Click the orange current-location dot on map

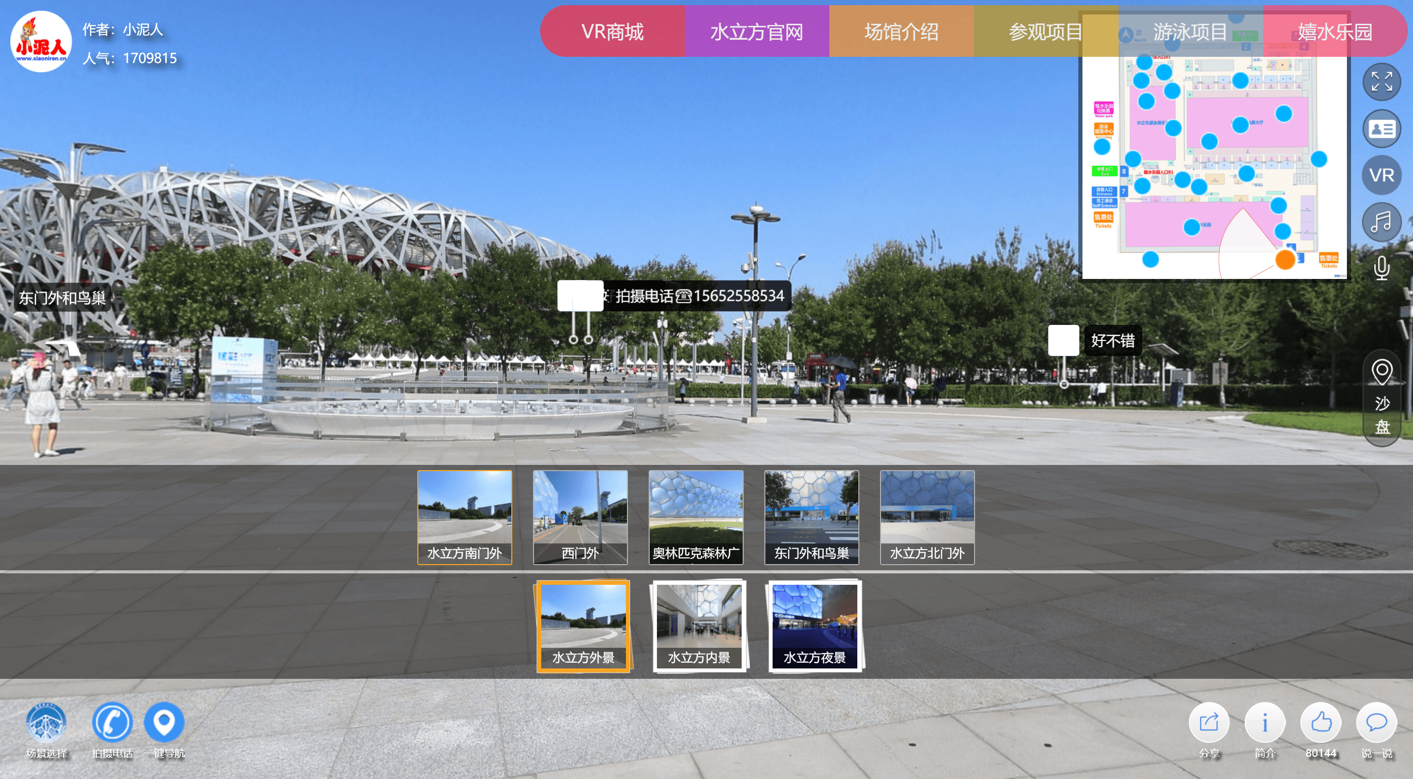point(1285,259)
